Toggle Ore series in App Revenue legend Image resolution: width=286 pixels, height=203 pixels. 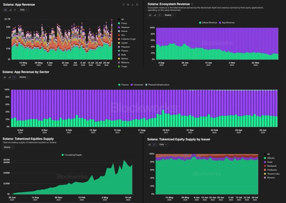pos(122,35)
